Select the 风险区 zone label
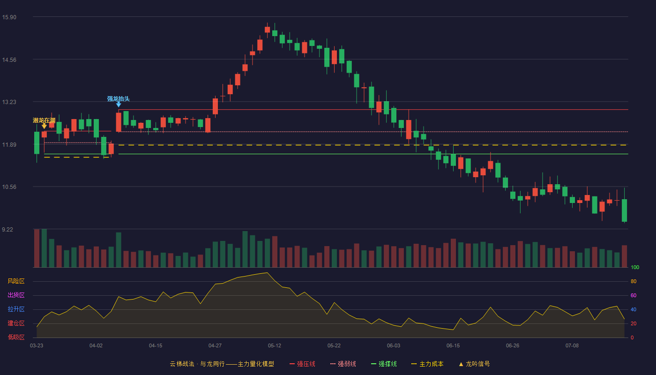656x375 pixels. pyautogui.click(x=16, y=281)
